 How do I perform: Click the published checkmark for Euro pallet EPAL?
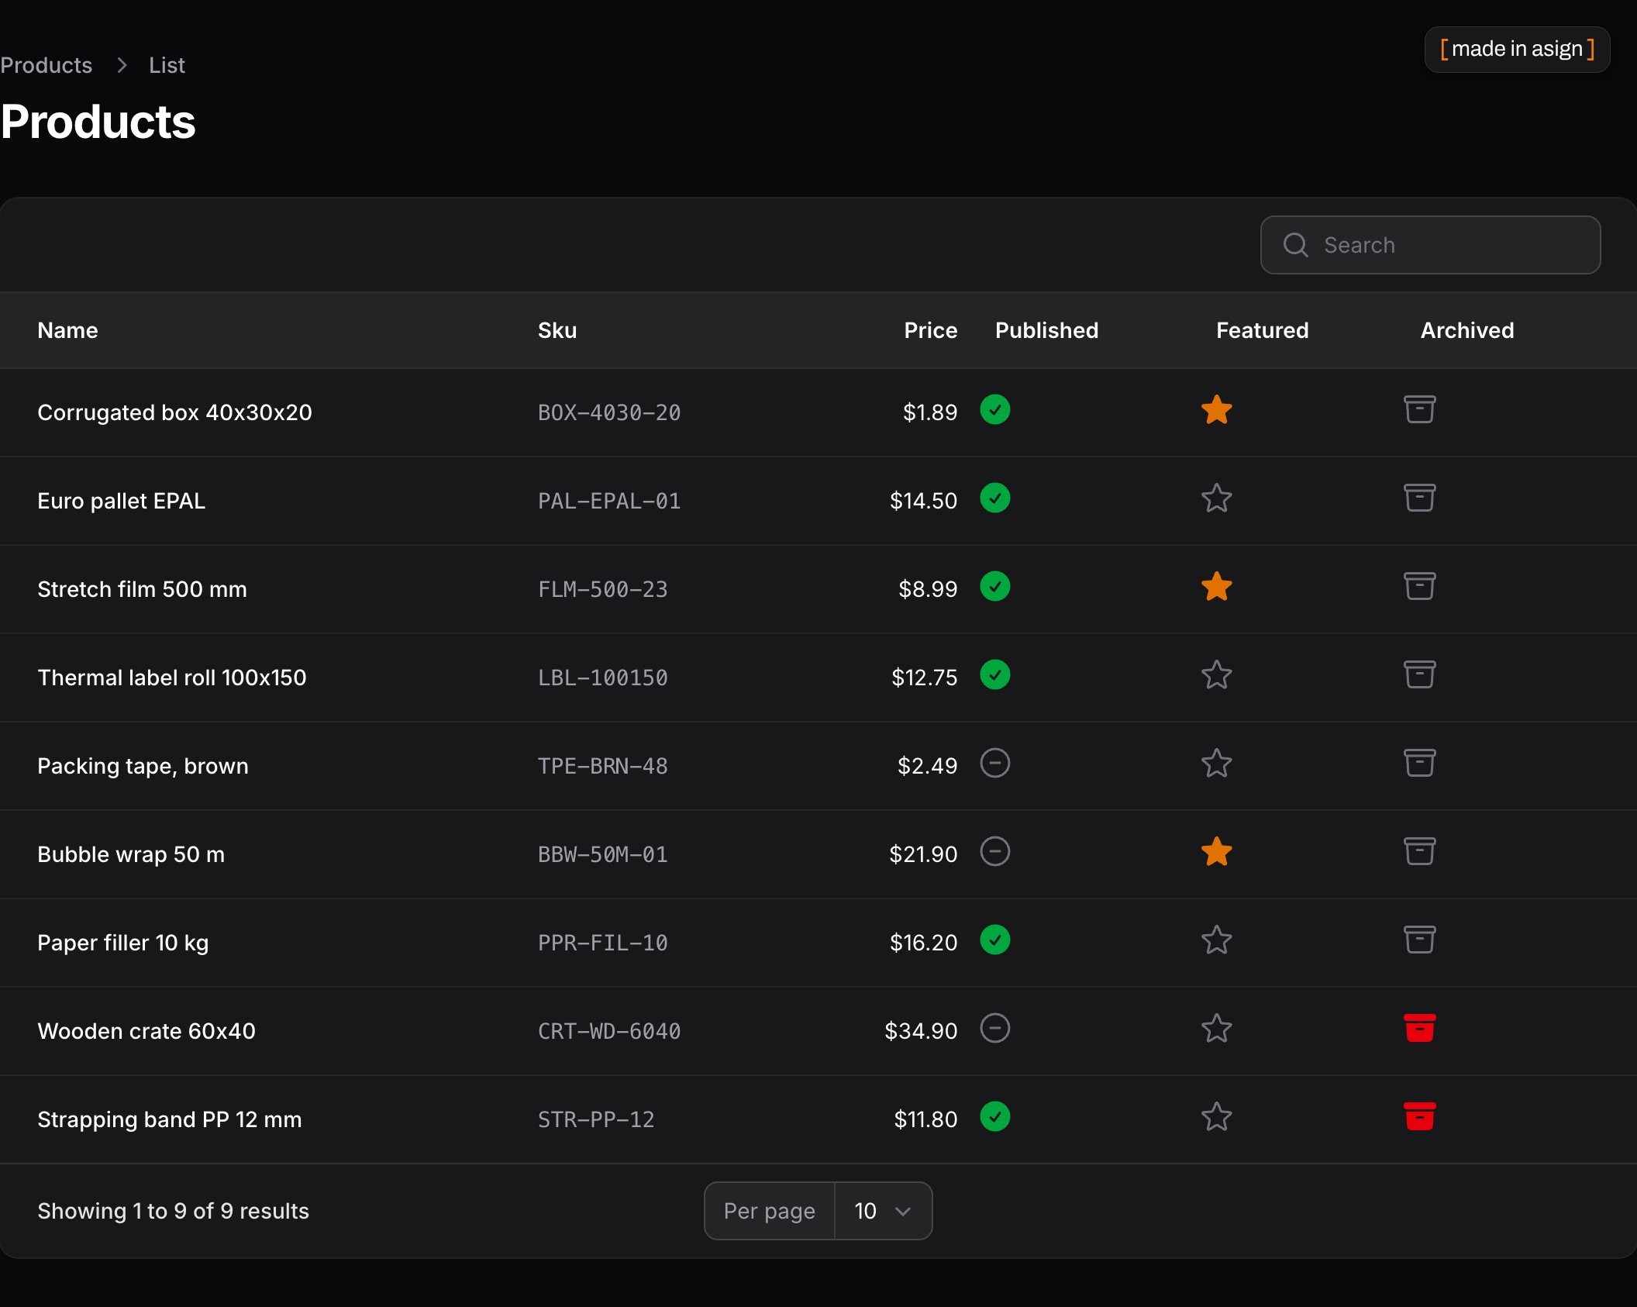click(x=994, y=498)
